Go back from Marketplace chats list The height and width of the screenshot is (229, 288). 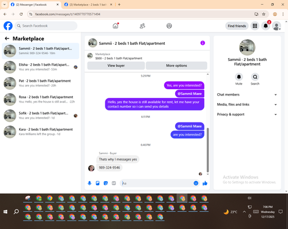pyautogui.click(x=7, y=39)
